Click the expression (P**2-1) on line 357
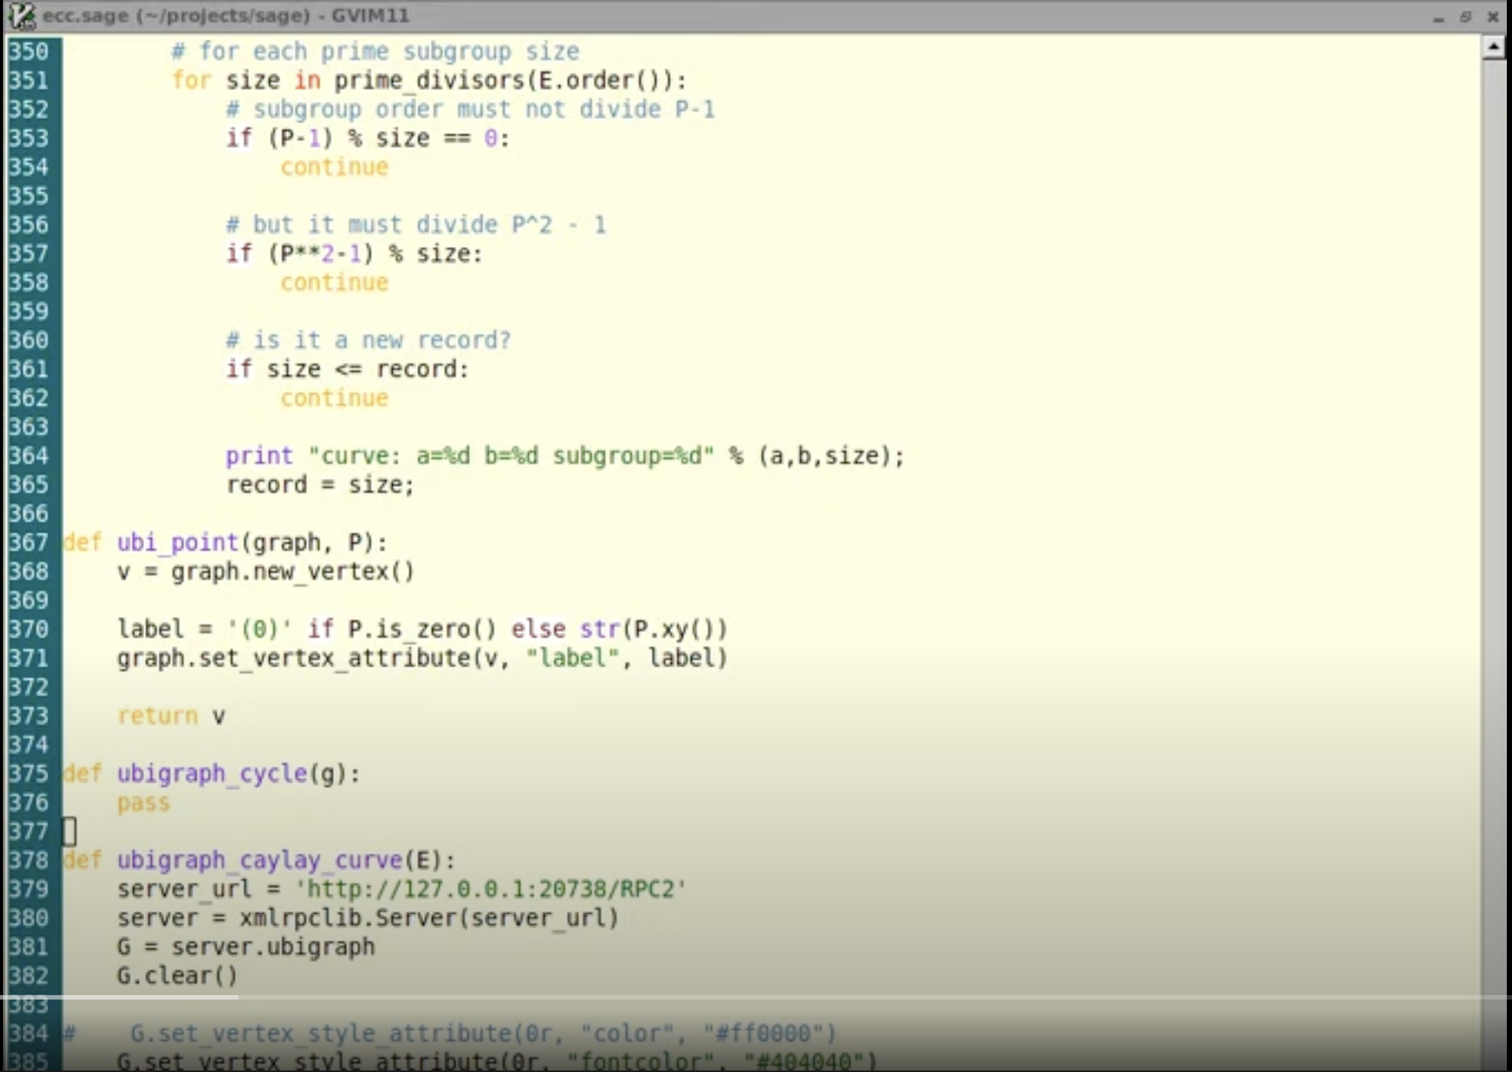The width and height of the screenshot is (1512, 1072). (x=321, y=253)
